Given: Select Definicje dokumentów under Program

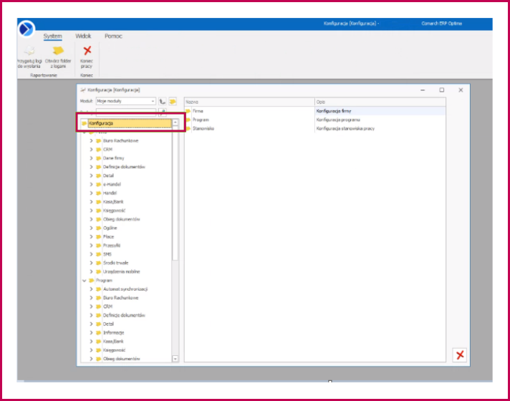Looking at the screenshot, I should pos(124,315).
